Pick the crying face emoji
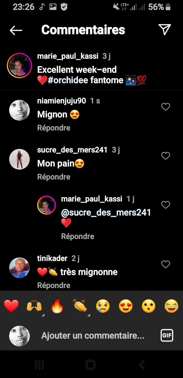The width and height of the screenshot is (183, 378). coord(103,306)
